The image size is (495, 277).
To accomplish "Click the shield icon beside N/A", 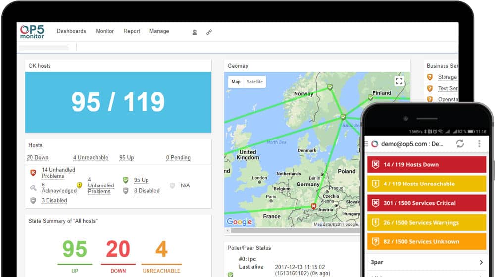I will (172, 185).
